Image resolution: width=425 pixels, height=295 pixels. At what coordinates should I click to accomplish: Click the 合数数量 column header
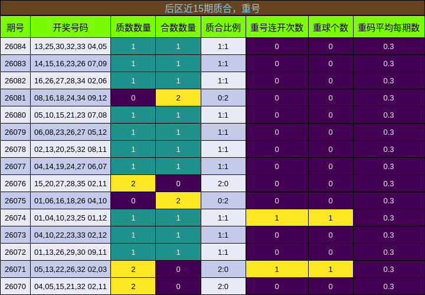(178, 27)
